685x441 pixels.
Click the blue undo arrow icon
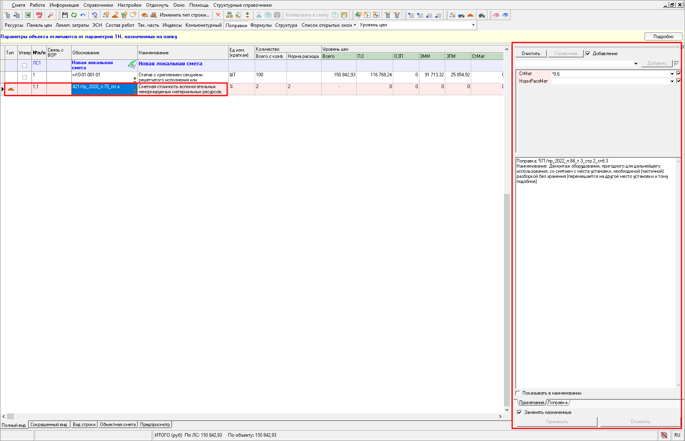[83, 15]
